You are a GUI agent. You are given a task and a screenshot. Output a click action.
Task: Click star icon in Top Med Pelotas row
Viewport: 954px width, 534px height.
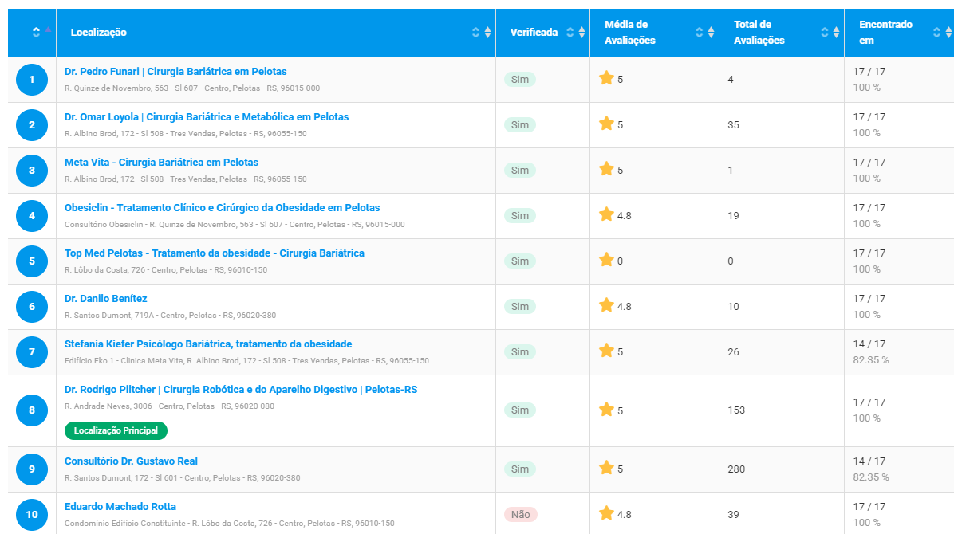(x=606, y=260)
